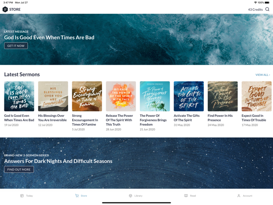Select Activate The Gifts Of The Spirit cover
273x205 pixels.
pyautogui.click(x=189, y=96)
